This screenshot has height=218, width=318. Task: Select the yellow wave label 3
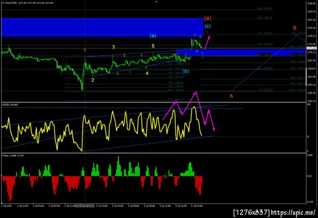(x=113, y=47)
